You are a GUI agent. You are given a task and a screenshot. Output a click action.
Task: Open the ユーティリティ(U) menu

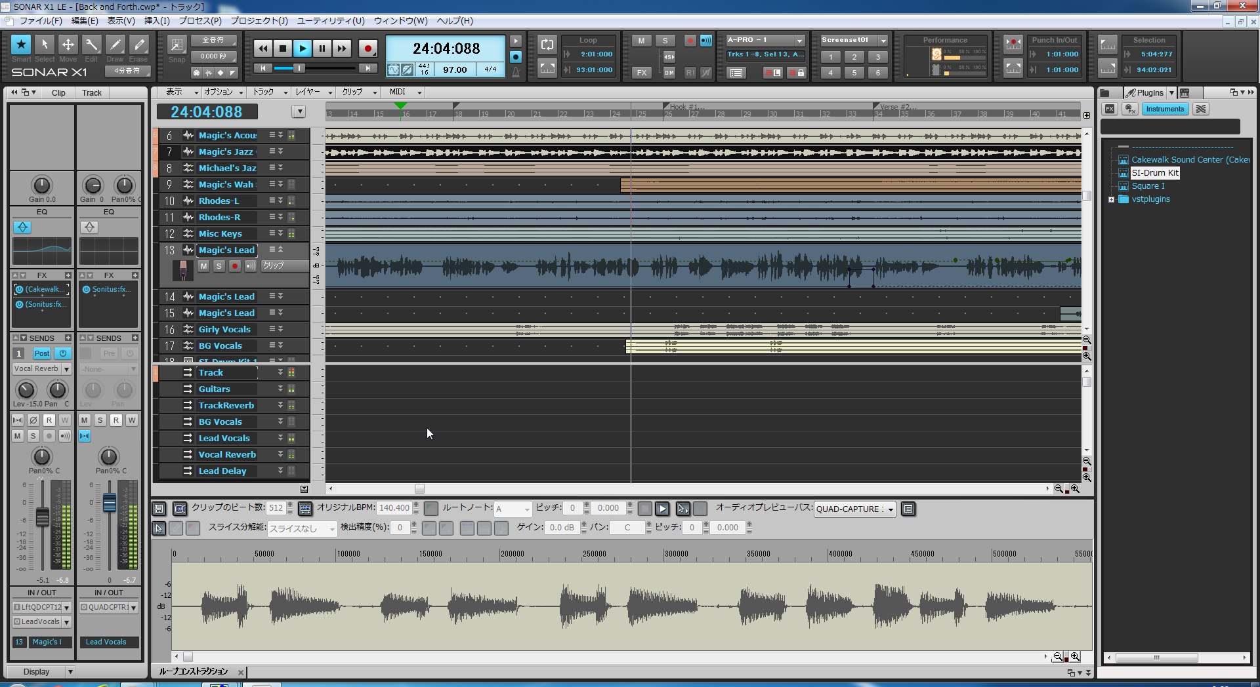[331, 21]
